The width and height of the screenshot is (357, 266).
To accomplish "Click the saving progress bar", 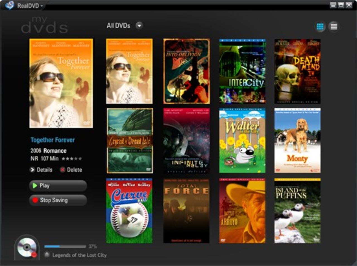I will point(65,246).
